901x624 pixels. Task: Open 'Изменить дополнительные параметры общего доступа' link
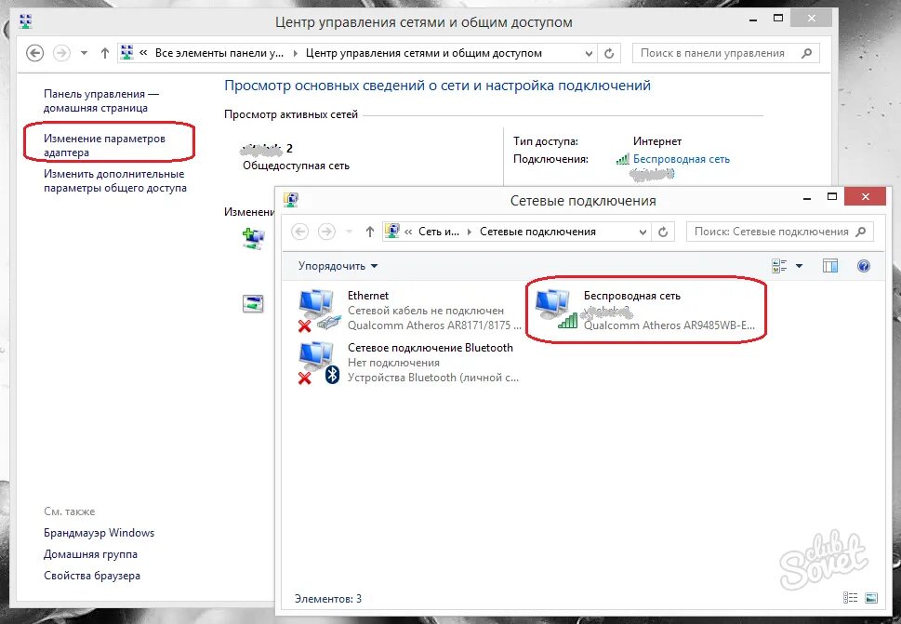pyautogui.click(x=115, y=180)
